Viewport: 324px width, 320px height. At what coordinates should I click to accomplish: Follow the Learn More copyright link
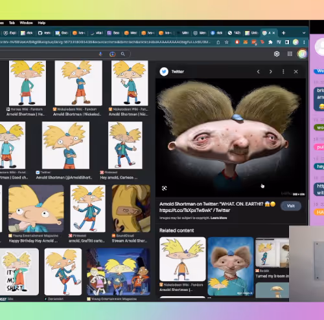click(x=218, y=218)
